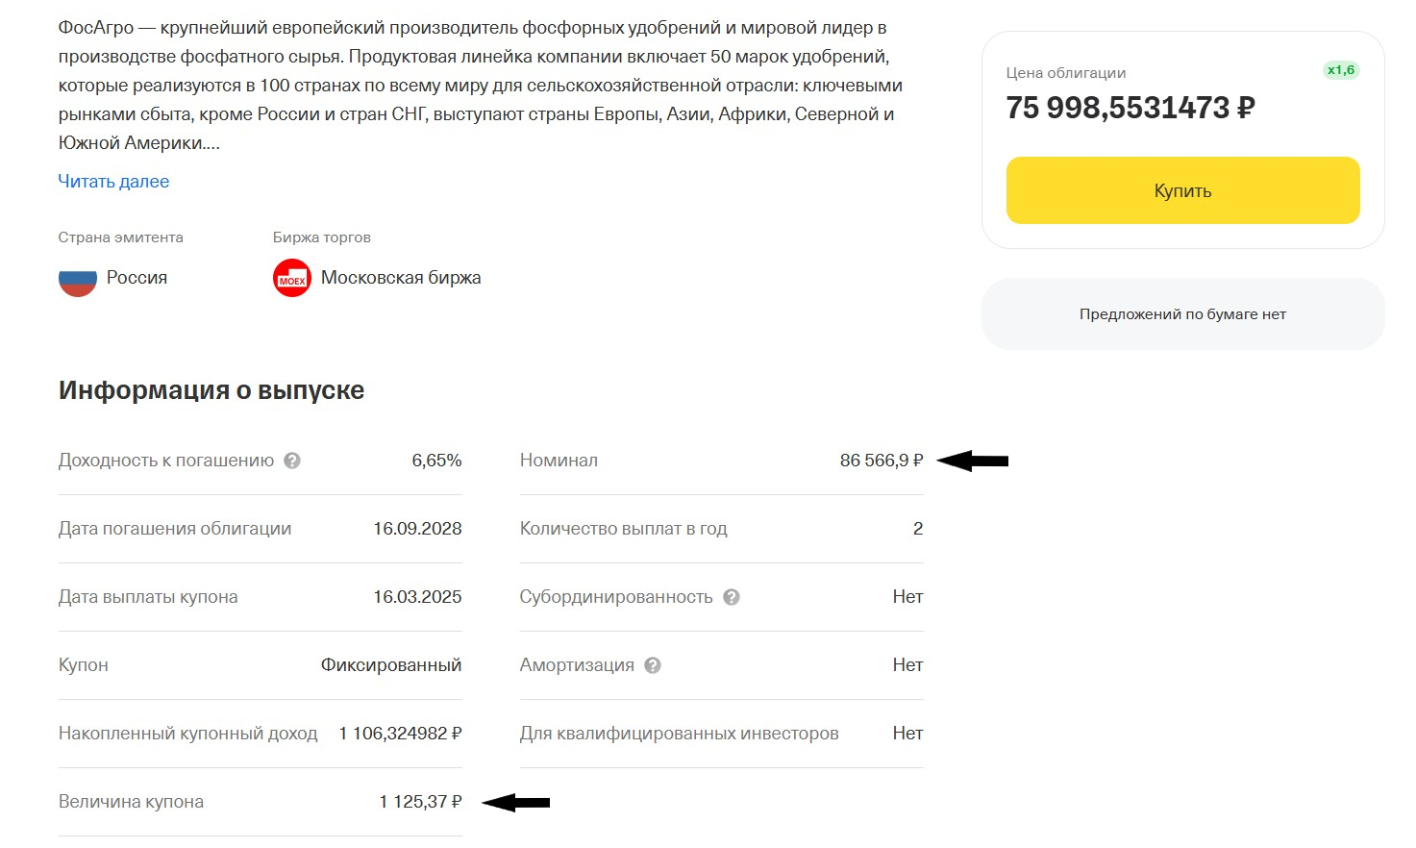
Task: Click the bond price 75 998,5531473 ₽
Action: click(1130, 108)
